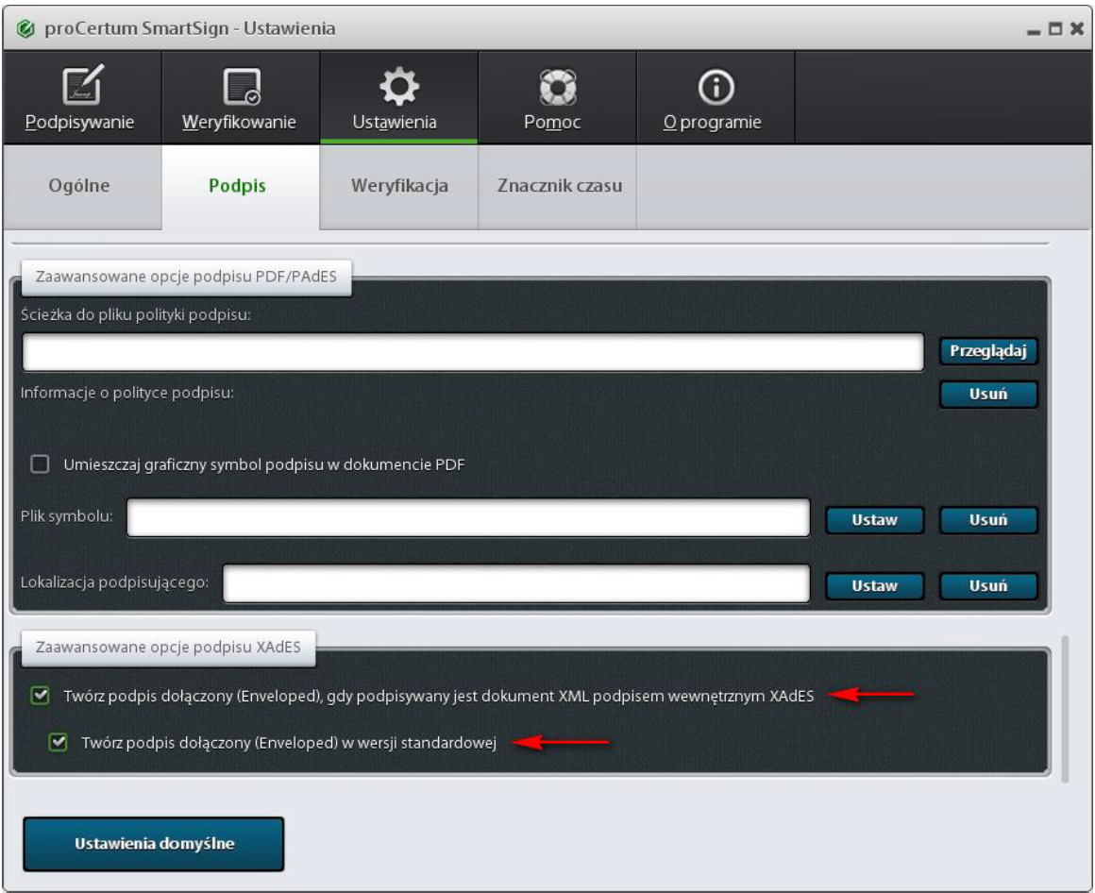This screenshot has width=1095, height=893.
Task: Select the Ustawienia gear icon
Action: click(398, 87)
